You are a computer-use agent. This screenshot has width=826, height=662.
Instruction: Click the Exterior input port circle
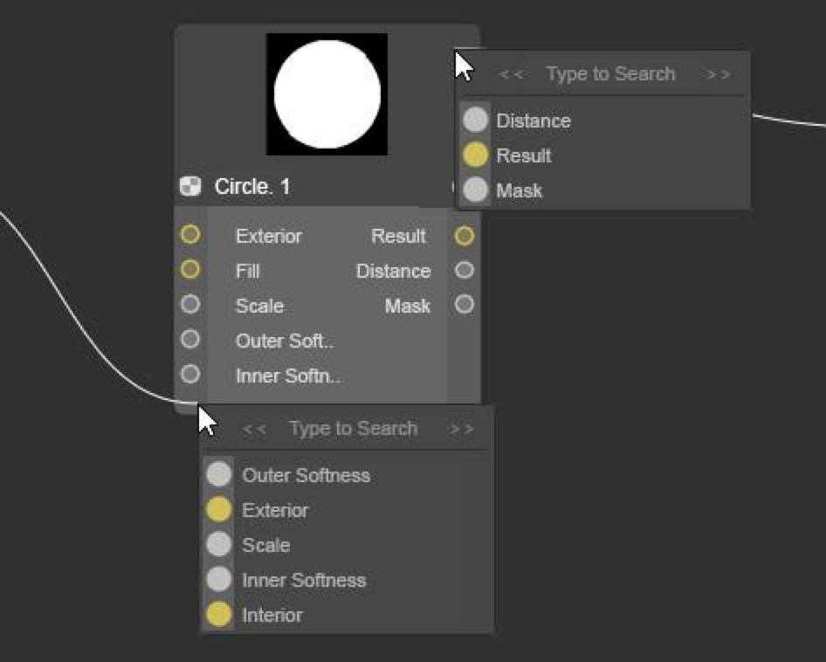pyautogui.click(x=190, y=235)
